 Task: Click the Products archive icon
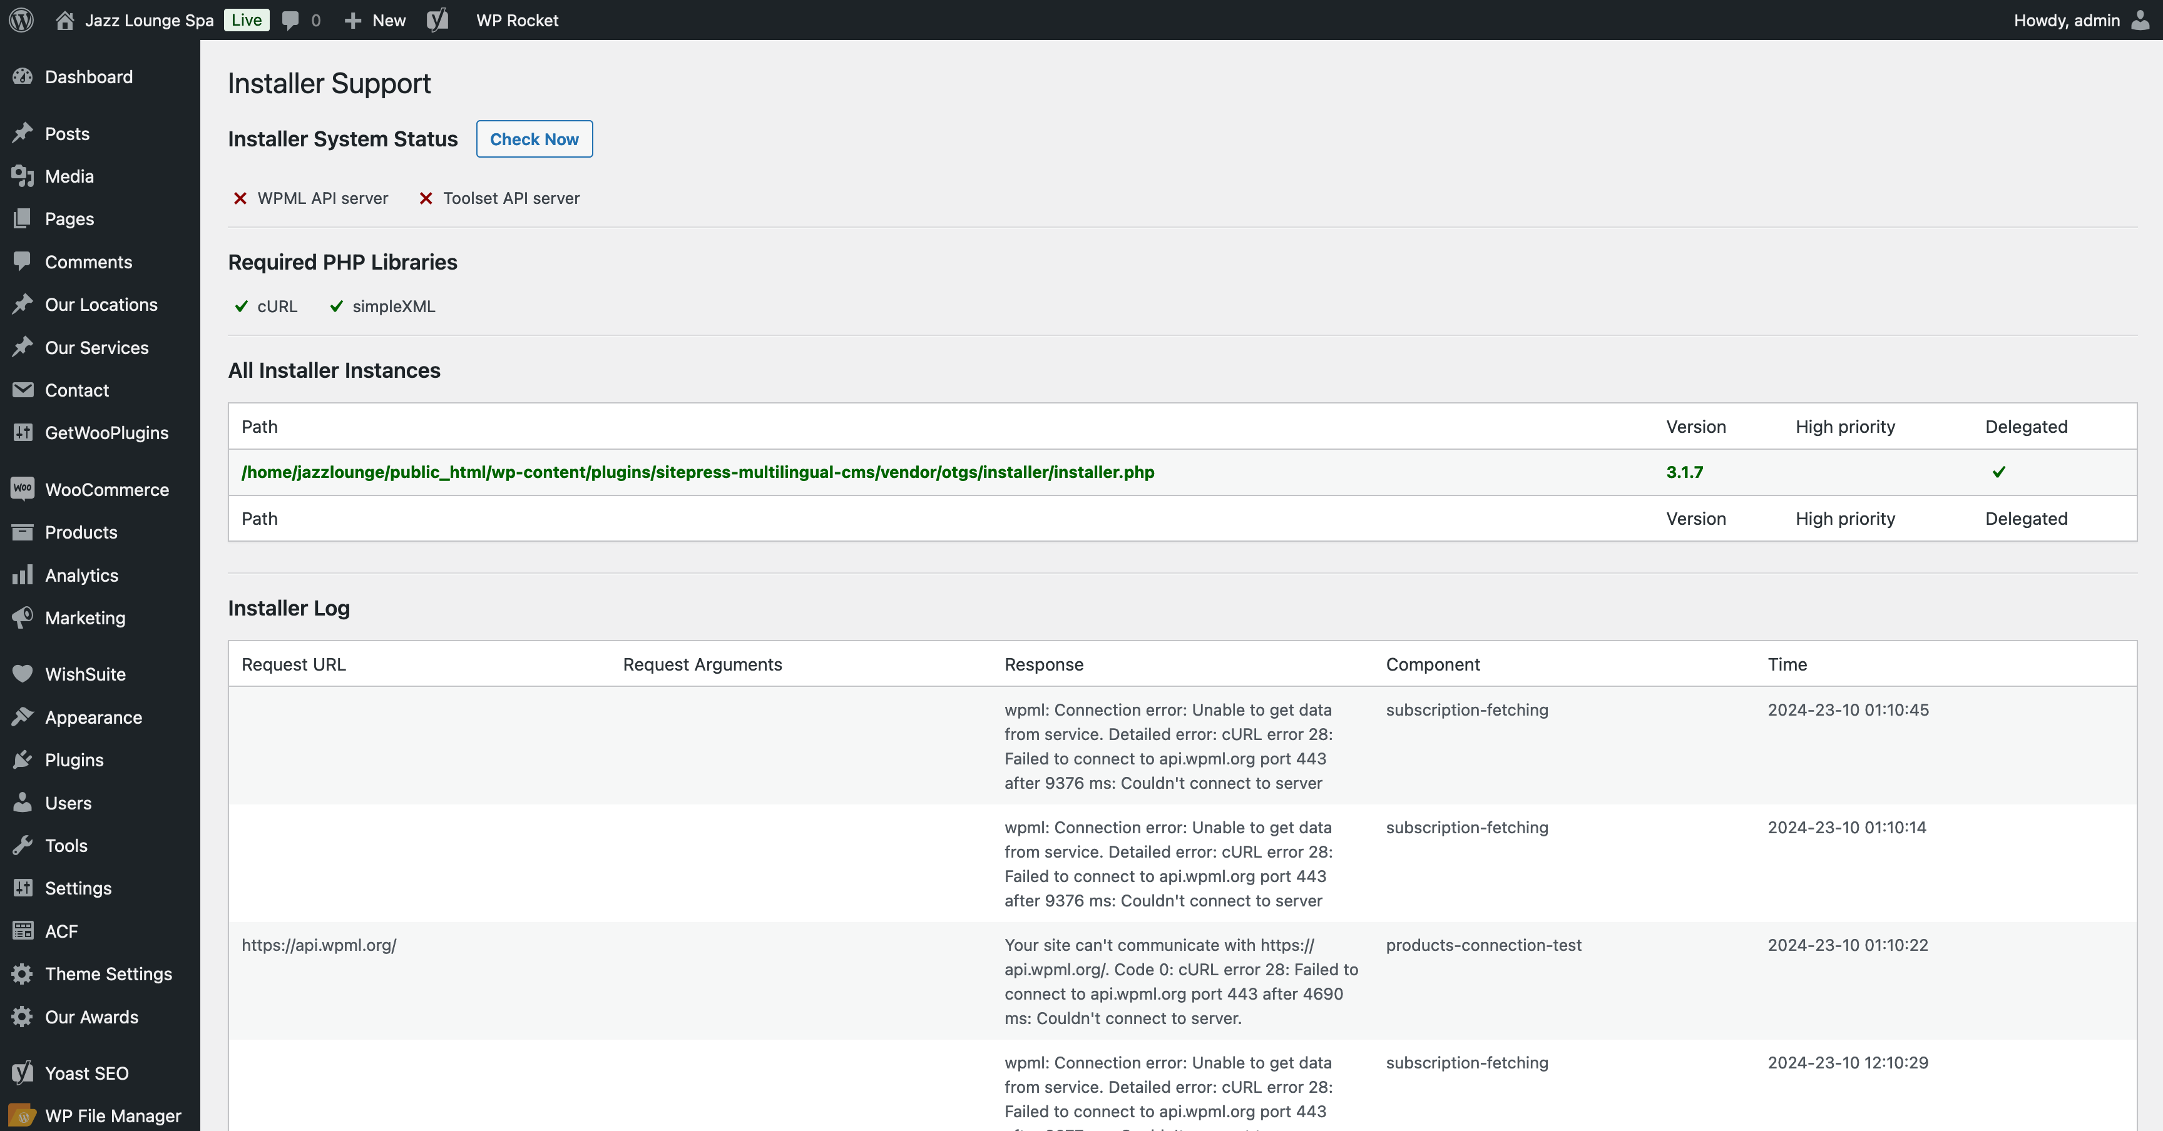coord(23,532)
